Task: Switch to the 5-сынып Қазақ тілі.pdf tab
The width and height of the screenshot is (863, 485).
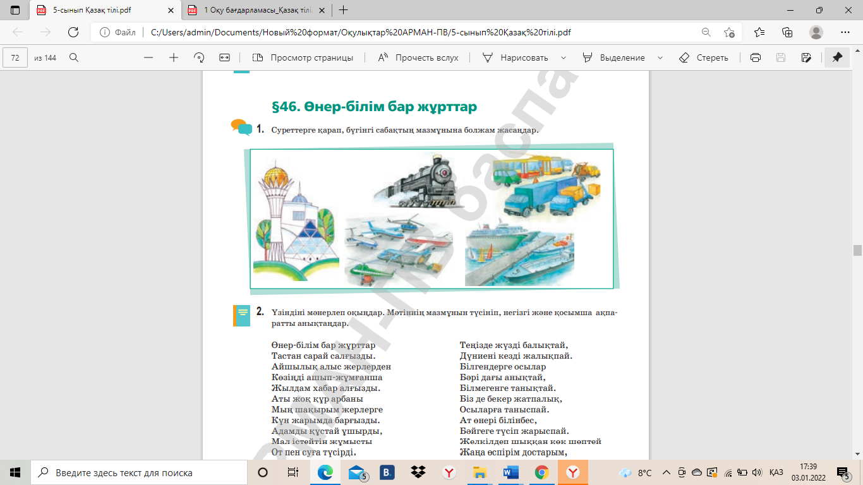Action: click(106, 10)
